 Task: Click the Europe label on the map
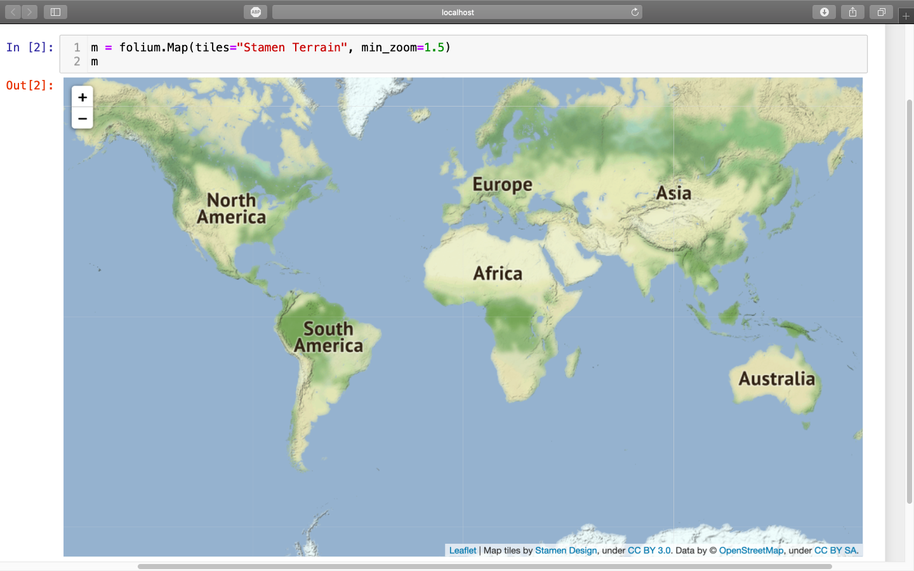click(503, 185)
